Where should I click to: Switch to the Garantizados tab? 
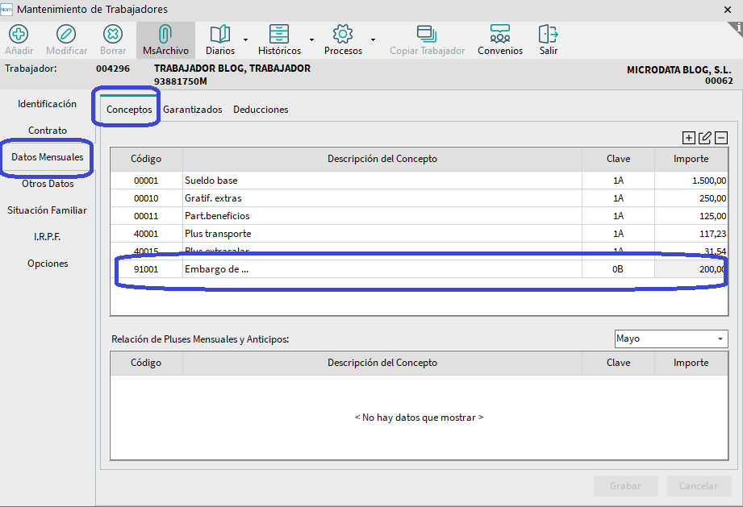tap(192, 110)
